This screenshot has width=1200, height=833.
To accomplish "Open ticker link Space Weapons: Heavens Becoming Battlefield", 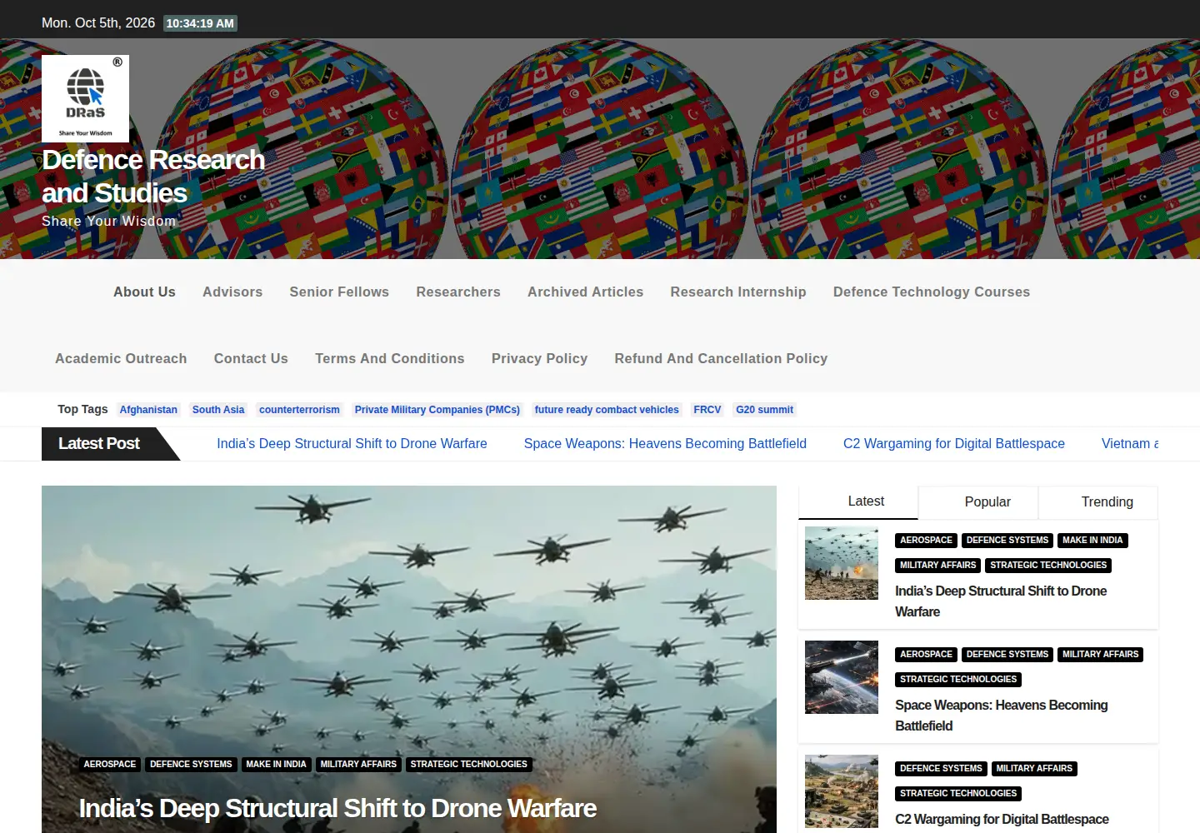I will pos(665,444).
